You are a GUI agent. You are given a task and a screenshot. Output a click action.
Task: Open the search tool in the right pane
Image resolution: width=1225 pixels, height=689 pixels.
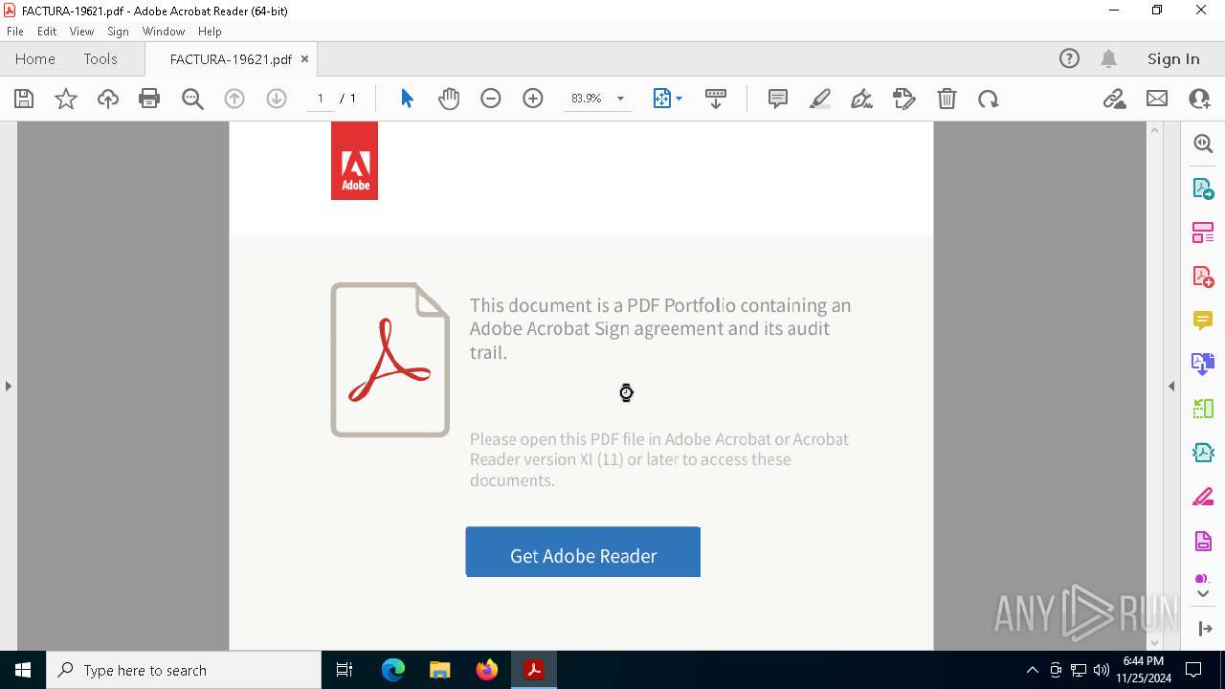click(1203, 144)
